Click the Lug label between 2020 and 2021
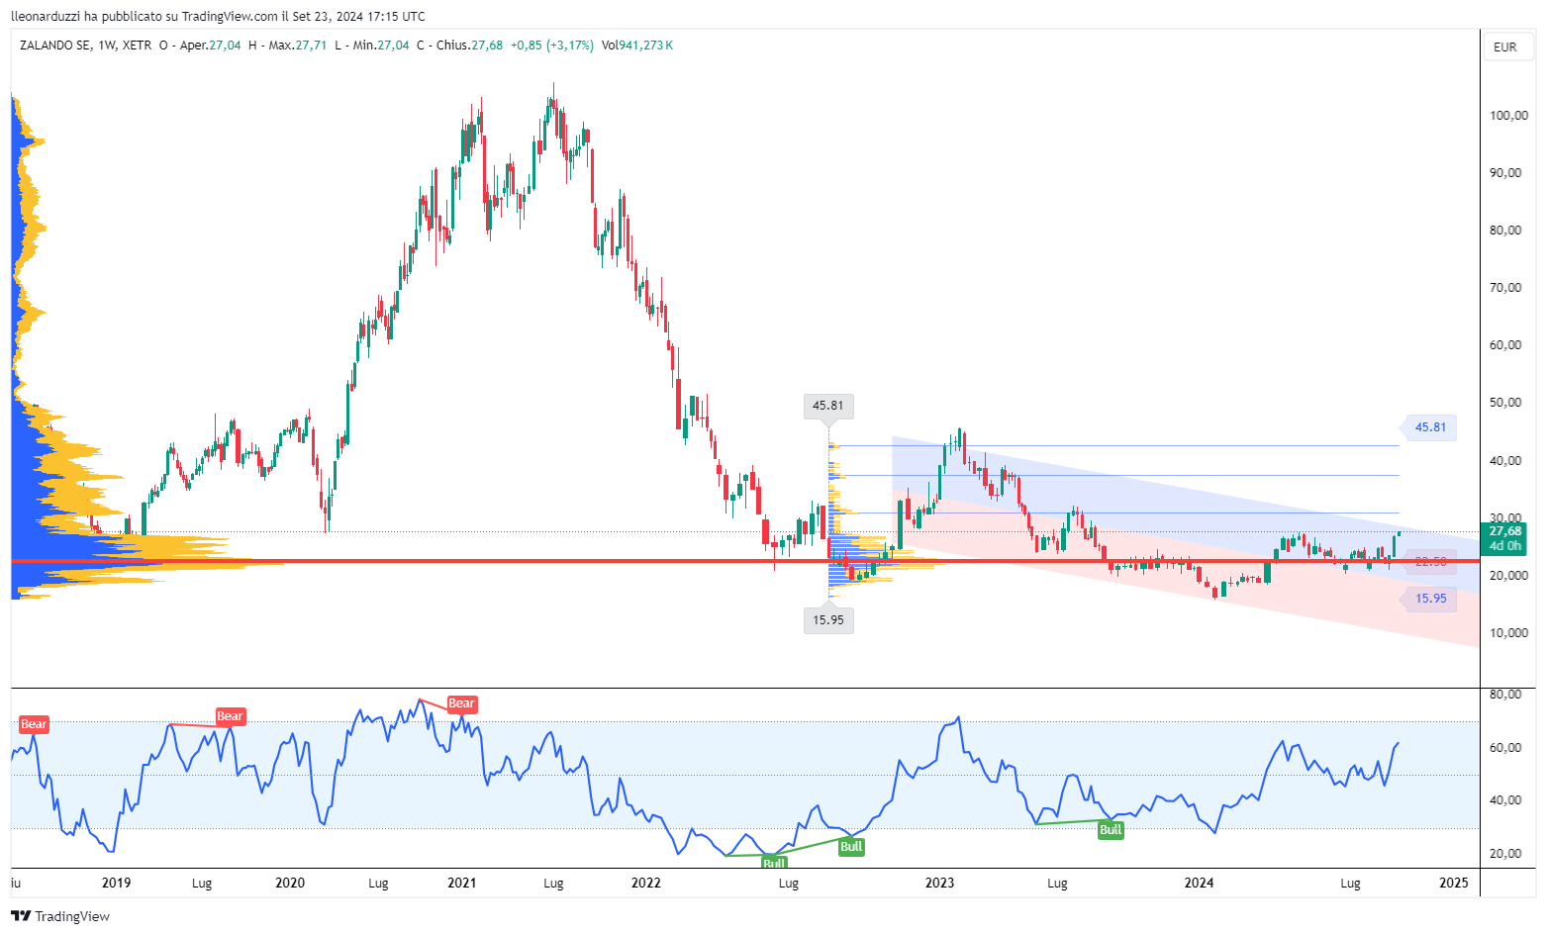The image size is (1547, 934). tap(378, 884)
